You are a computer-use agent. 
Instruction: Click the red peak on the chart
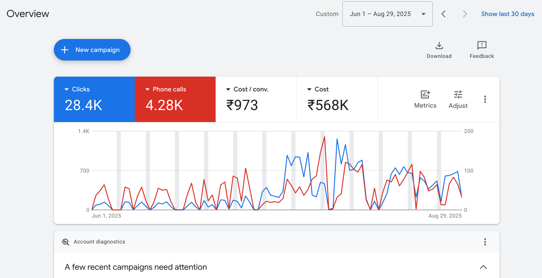tap(325, 137)
